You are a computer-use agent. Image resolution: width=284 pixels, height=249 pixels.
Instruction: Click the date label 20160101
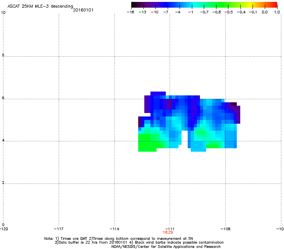click(83, 10)
